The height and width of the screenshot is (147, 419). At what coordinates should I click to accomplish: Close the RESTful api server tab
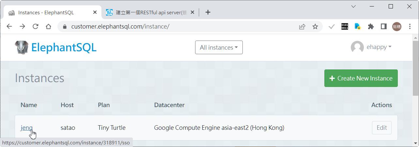pos(192,12)
